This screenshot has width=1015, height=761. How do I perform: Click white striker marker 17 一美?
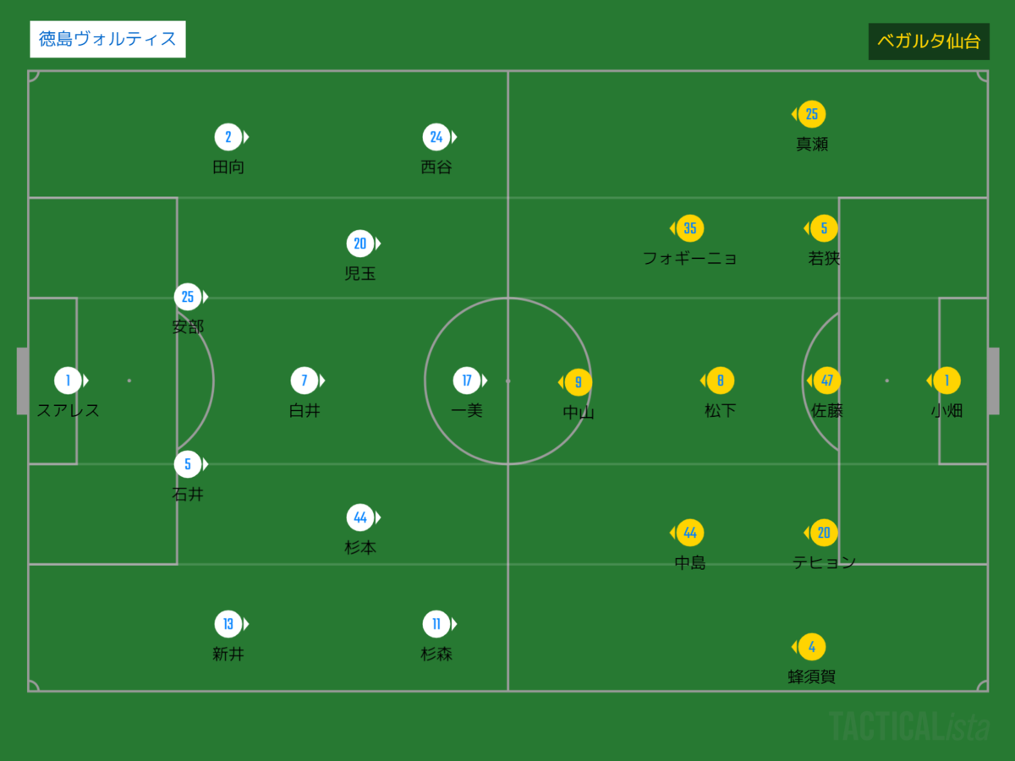tap(467, 380)
